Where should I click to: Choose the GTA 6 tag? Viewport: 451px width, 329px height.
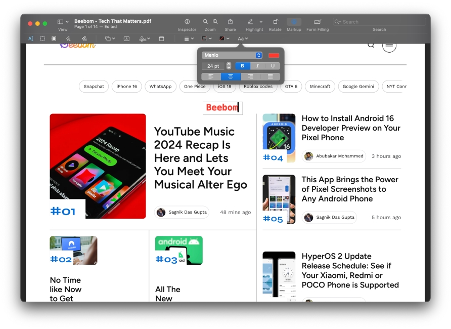coord(291,87)
